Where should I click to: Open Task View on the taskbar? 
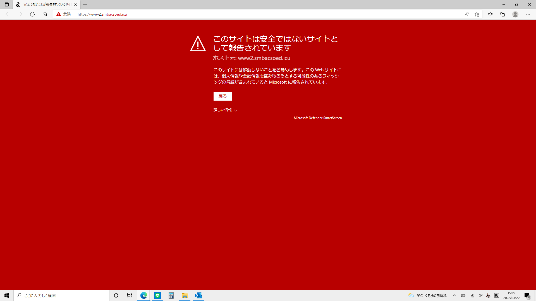pyautogui.click(x=130, y=295)
